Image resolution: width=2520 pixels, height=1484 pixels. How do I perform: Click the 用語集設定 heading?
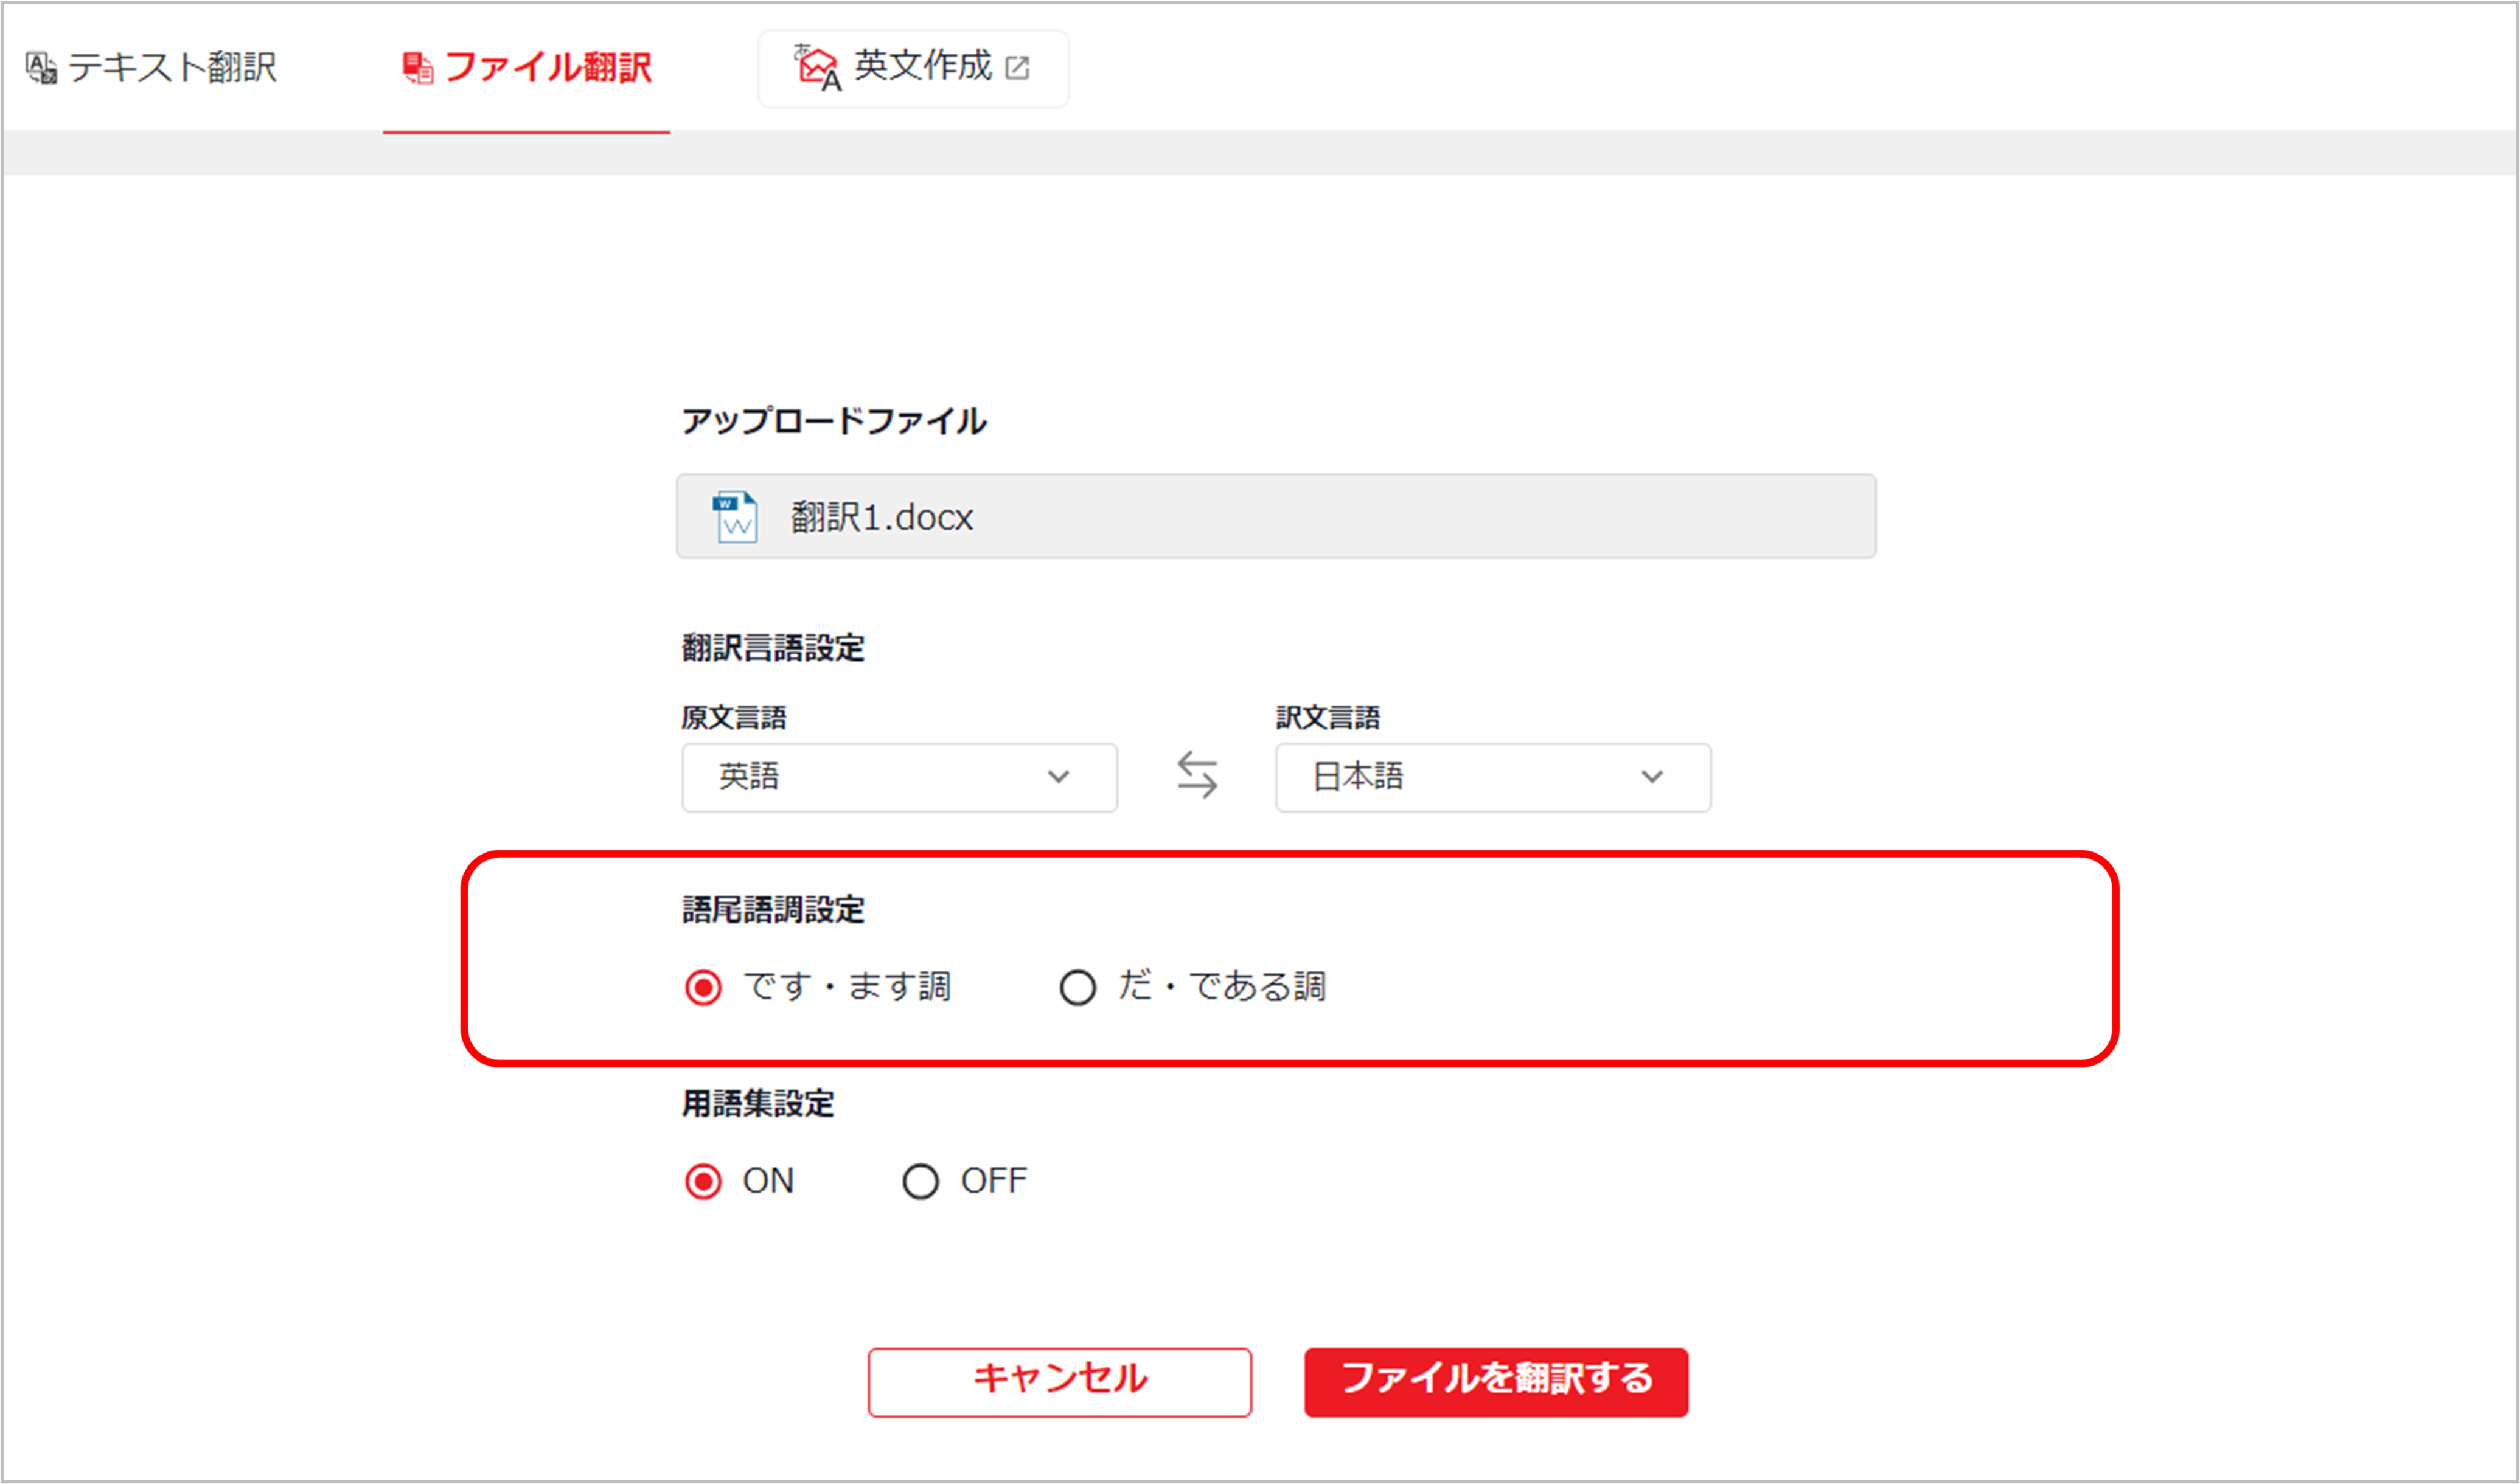coord(758,1104)
